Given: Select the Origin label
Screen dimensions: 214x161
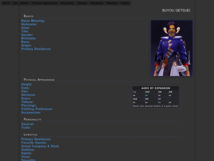Looking at the screenshot, I should (26, 45).
